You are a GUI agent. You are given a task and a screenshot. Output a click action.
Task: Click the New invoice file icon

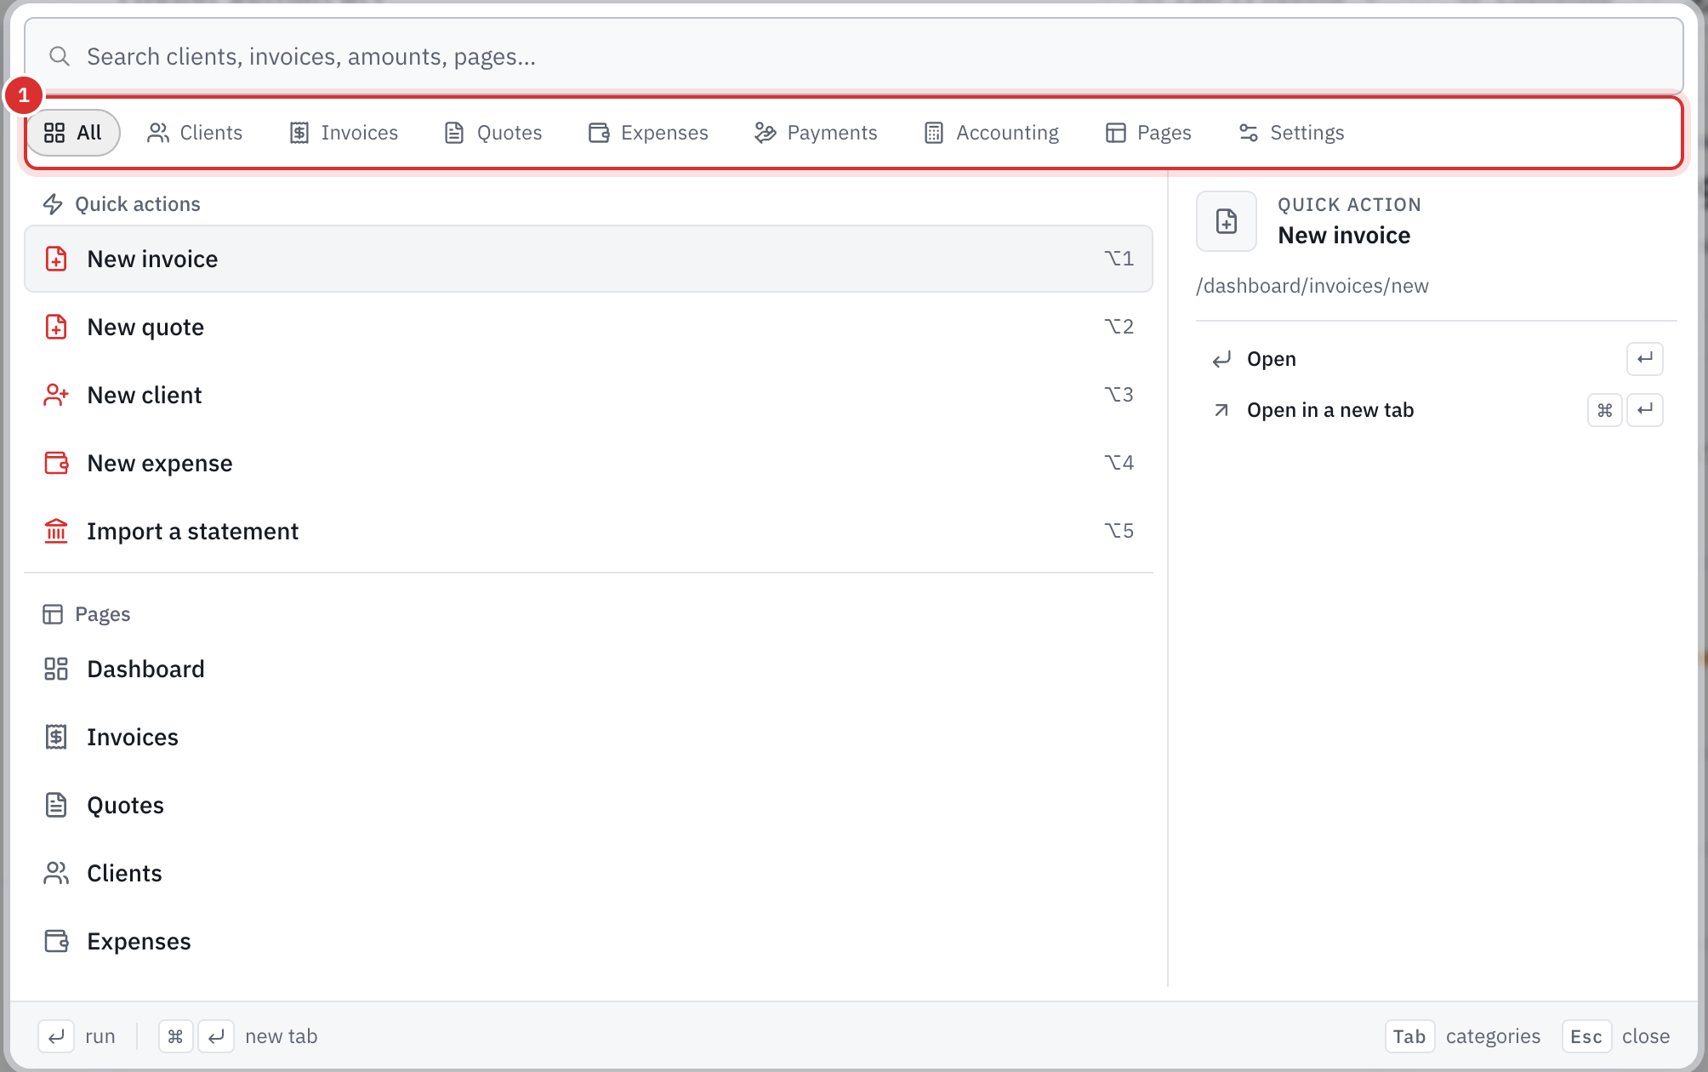56,259
